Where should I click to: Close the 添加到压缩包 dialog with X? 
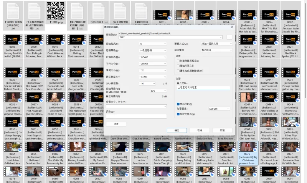click(x=231, y=27)
